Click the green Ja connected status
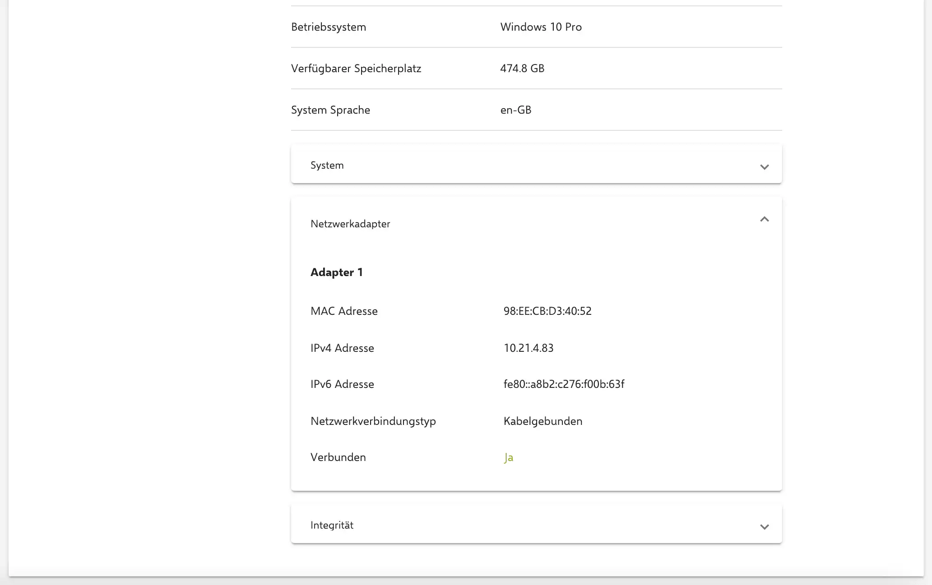The height and width of the screenshot is (585, 932). pyautogui.click(x=509, y=457)
